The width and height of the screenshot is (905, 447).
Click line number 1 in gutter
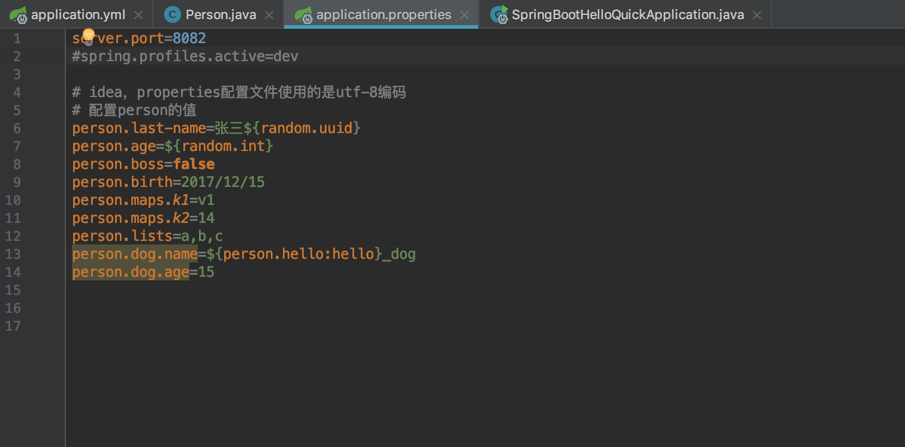click(16, 39)
